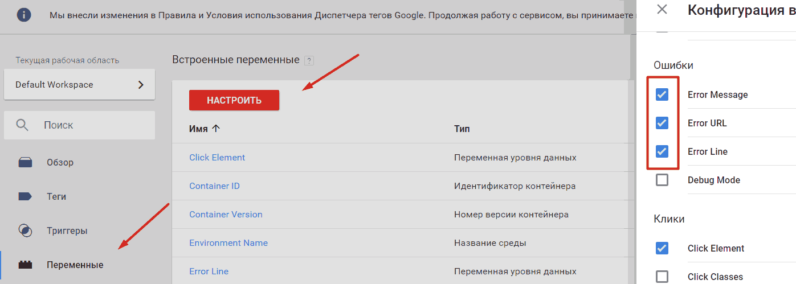Enable the Click Classes checkbox
Image resolution: width=796 pixels, height=284 pixels.
click(662, 277)
